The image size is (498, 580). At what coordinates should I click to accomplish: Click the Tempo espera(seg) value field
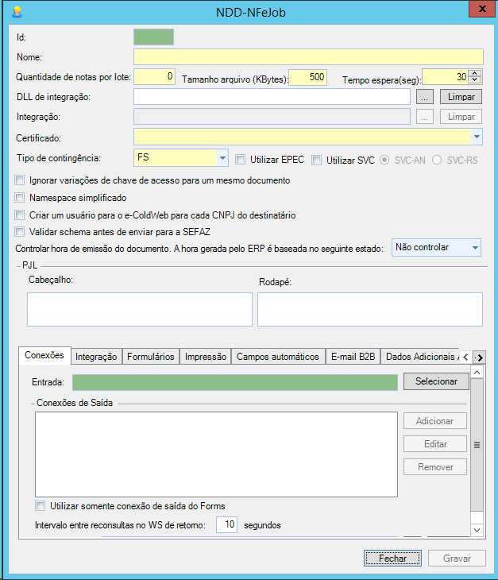pos(446,77)
